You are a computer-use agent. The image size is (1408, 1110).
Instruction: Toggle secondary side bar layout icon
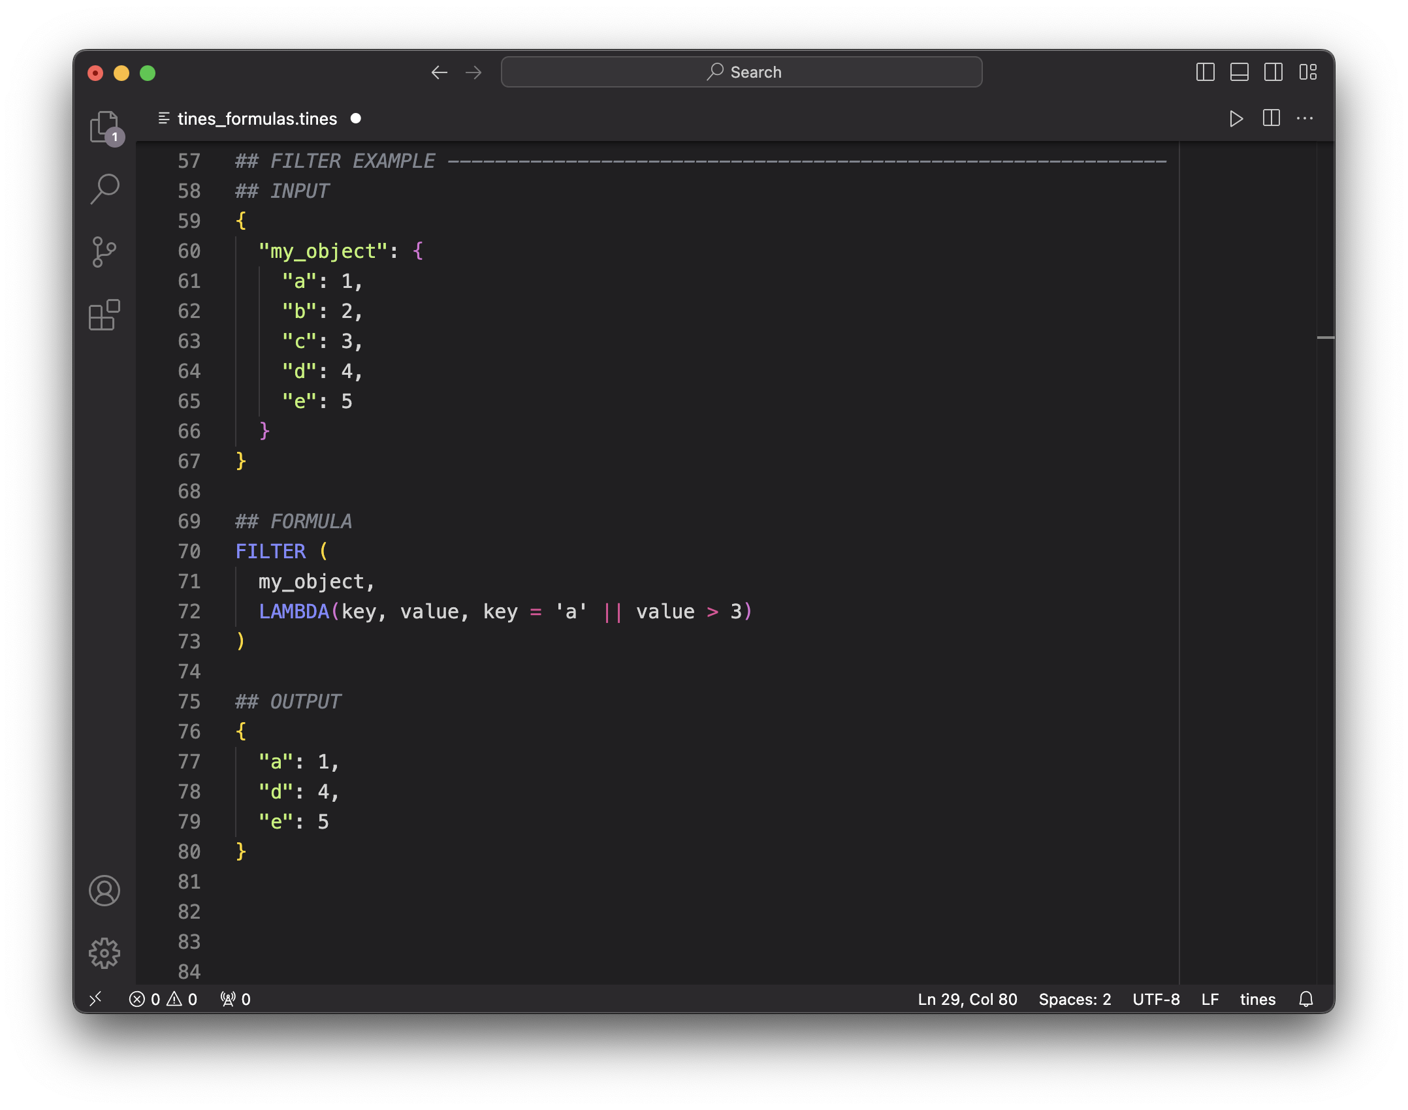(x=1273, y=72)
